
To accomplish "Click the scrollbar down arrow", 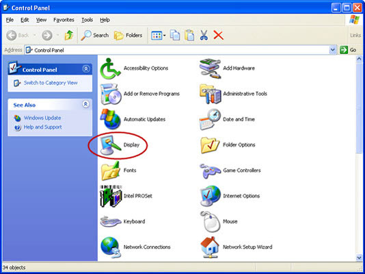I will point(359,258).
